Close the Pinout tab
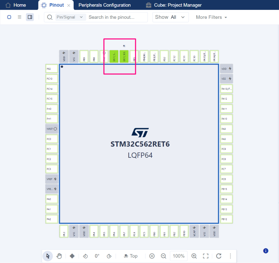 pos(69,5)
